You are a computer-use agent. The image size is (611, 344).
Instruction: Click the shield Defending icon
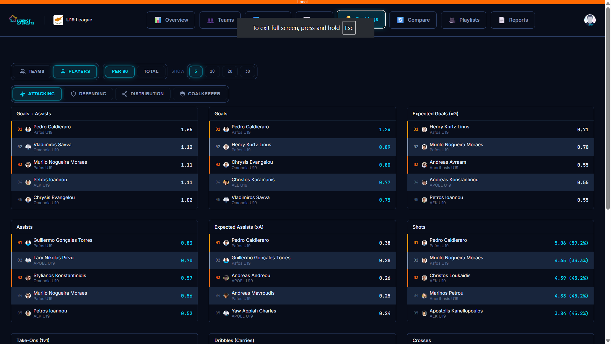pyautogui.click(x=74, y=94)
